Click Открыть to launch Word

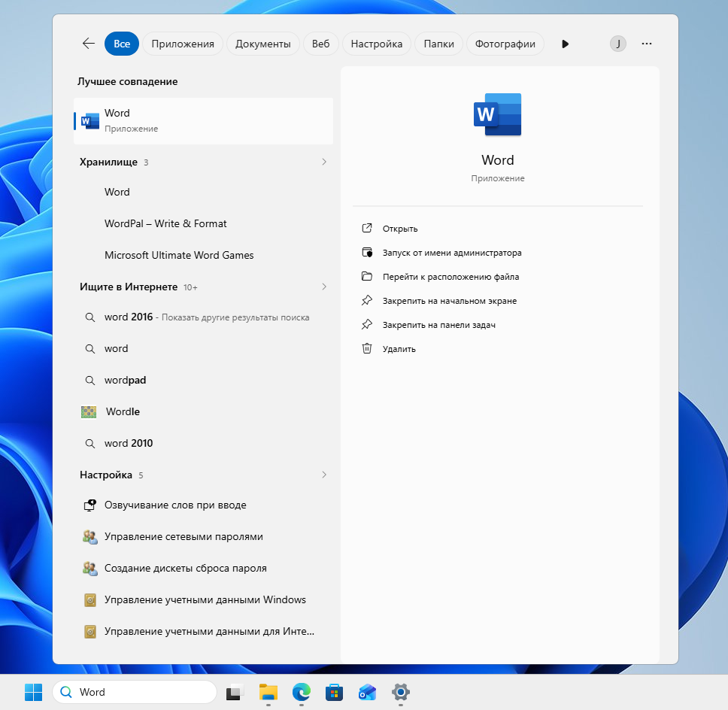coord(400,229)
